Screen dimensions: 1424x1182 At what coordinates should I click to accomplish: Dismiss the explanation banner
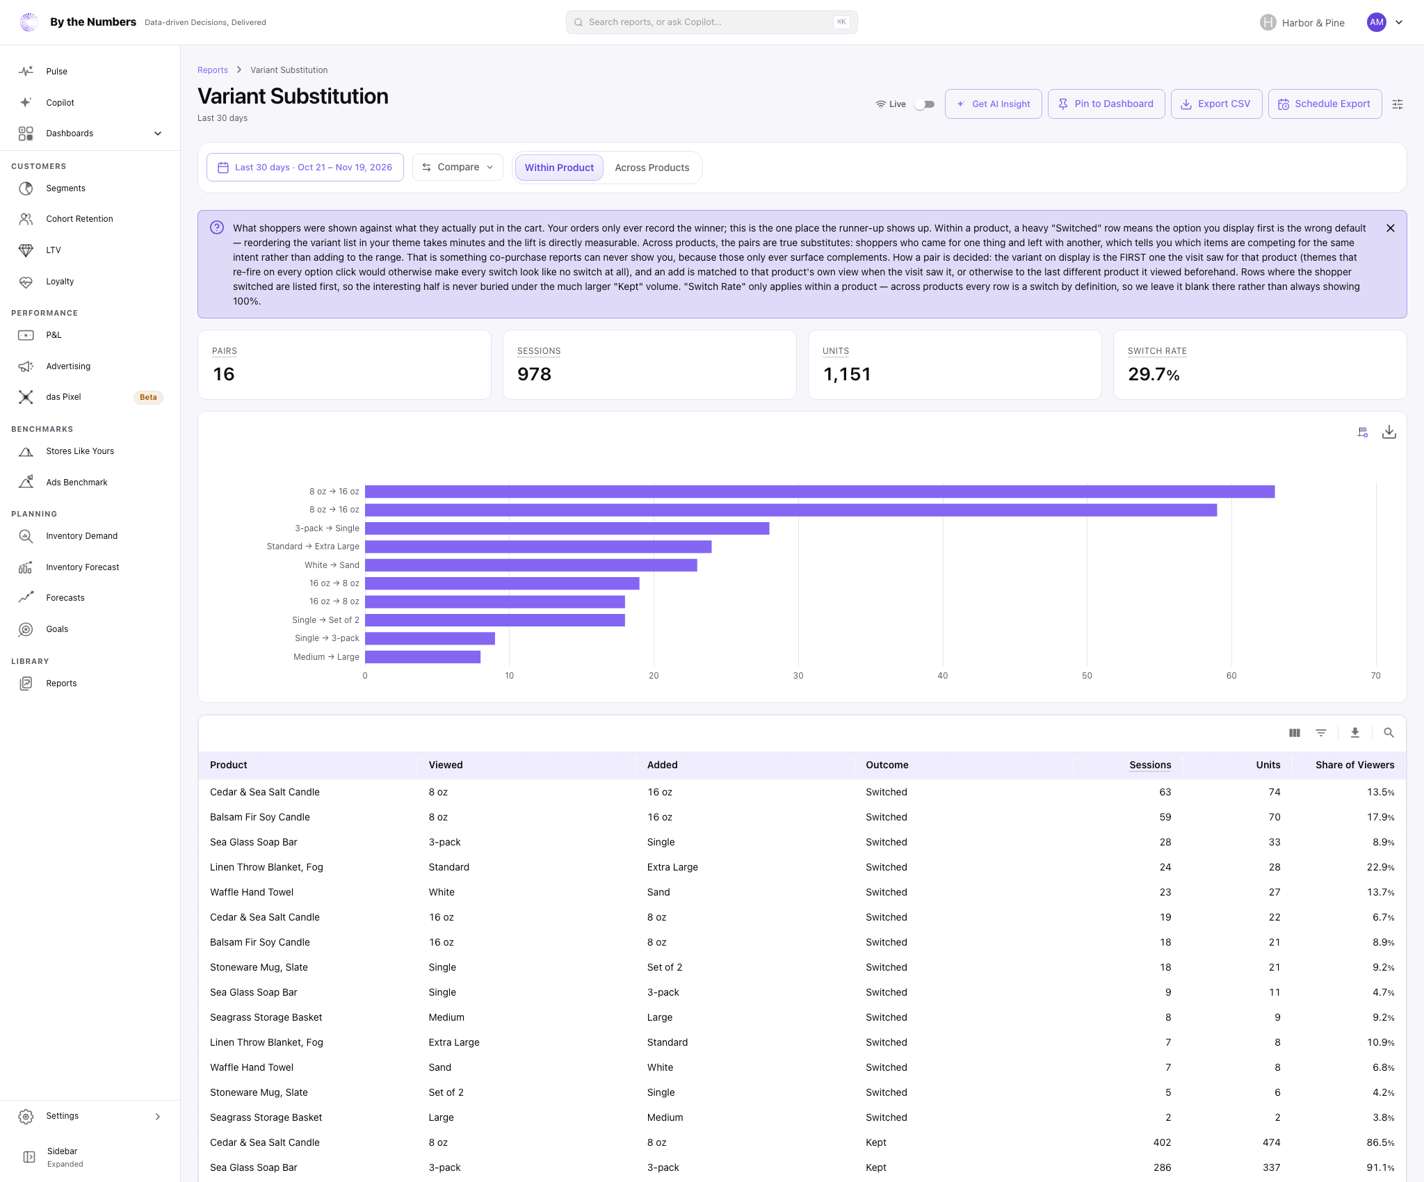click(x=1391, y=228)
